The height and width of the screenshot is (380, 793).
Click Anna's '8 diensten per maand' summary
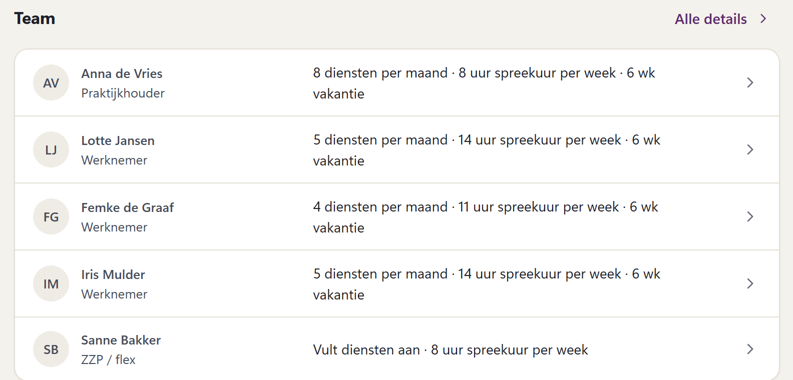click(380, 73)
